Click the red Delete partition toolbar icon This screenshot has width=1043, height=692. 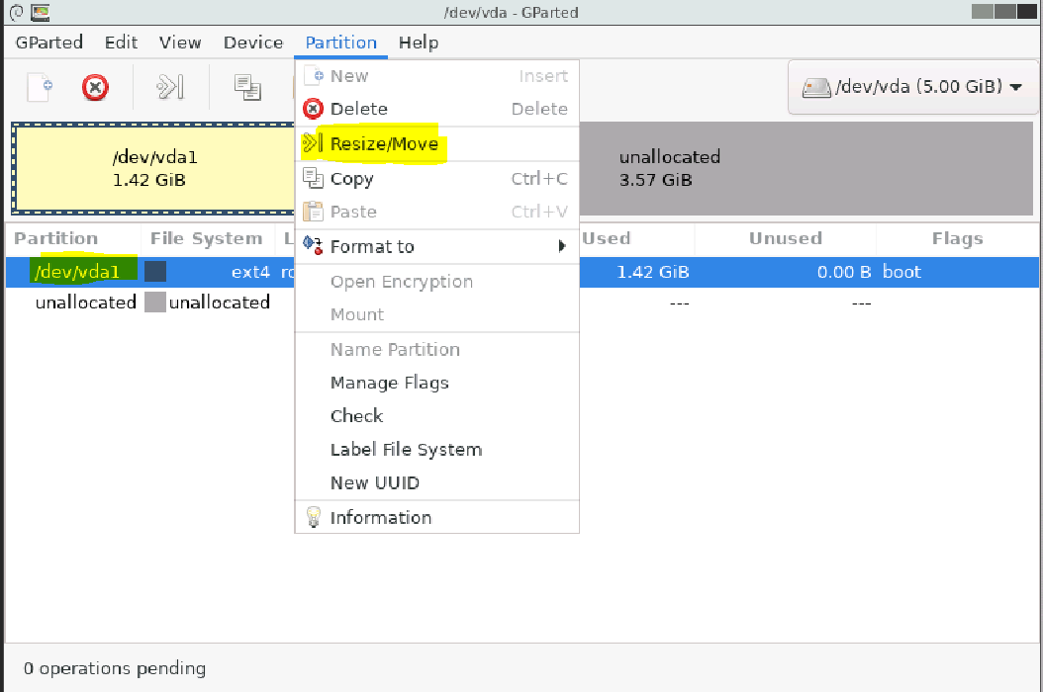95,87
